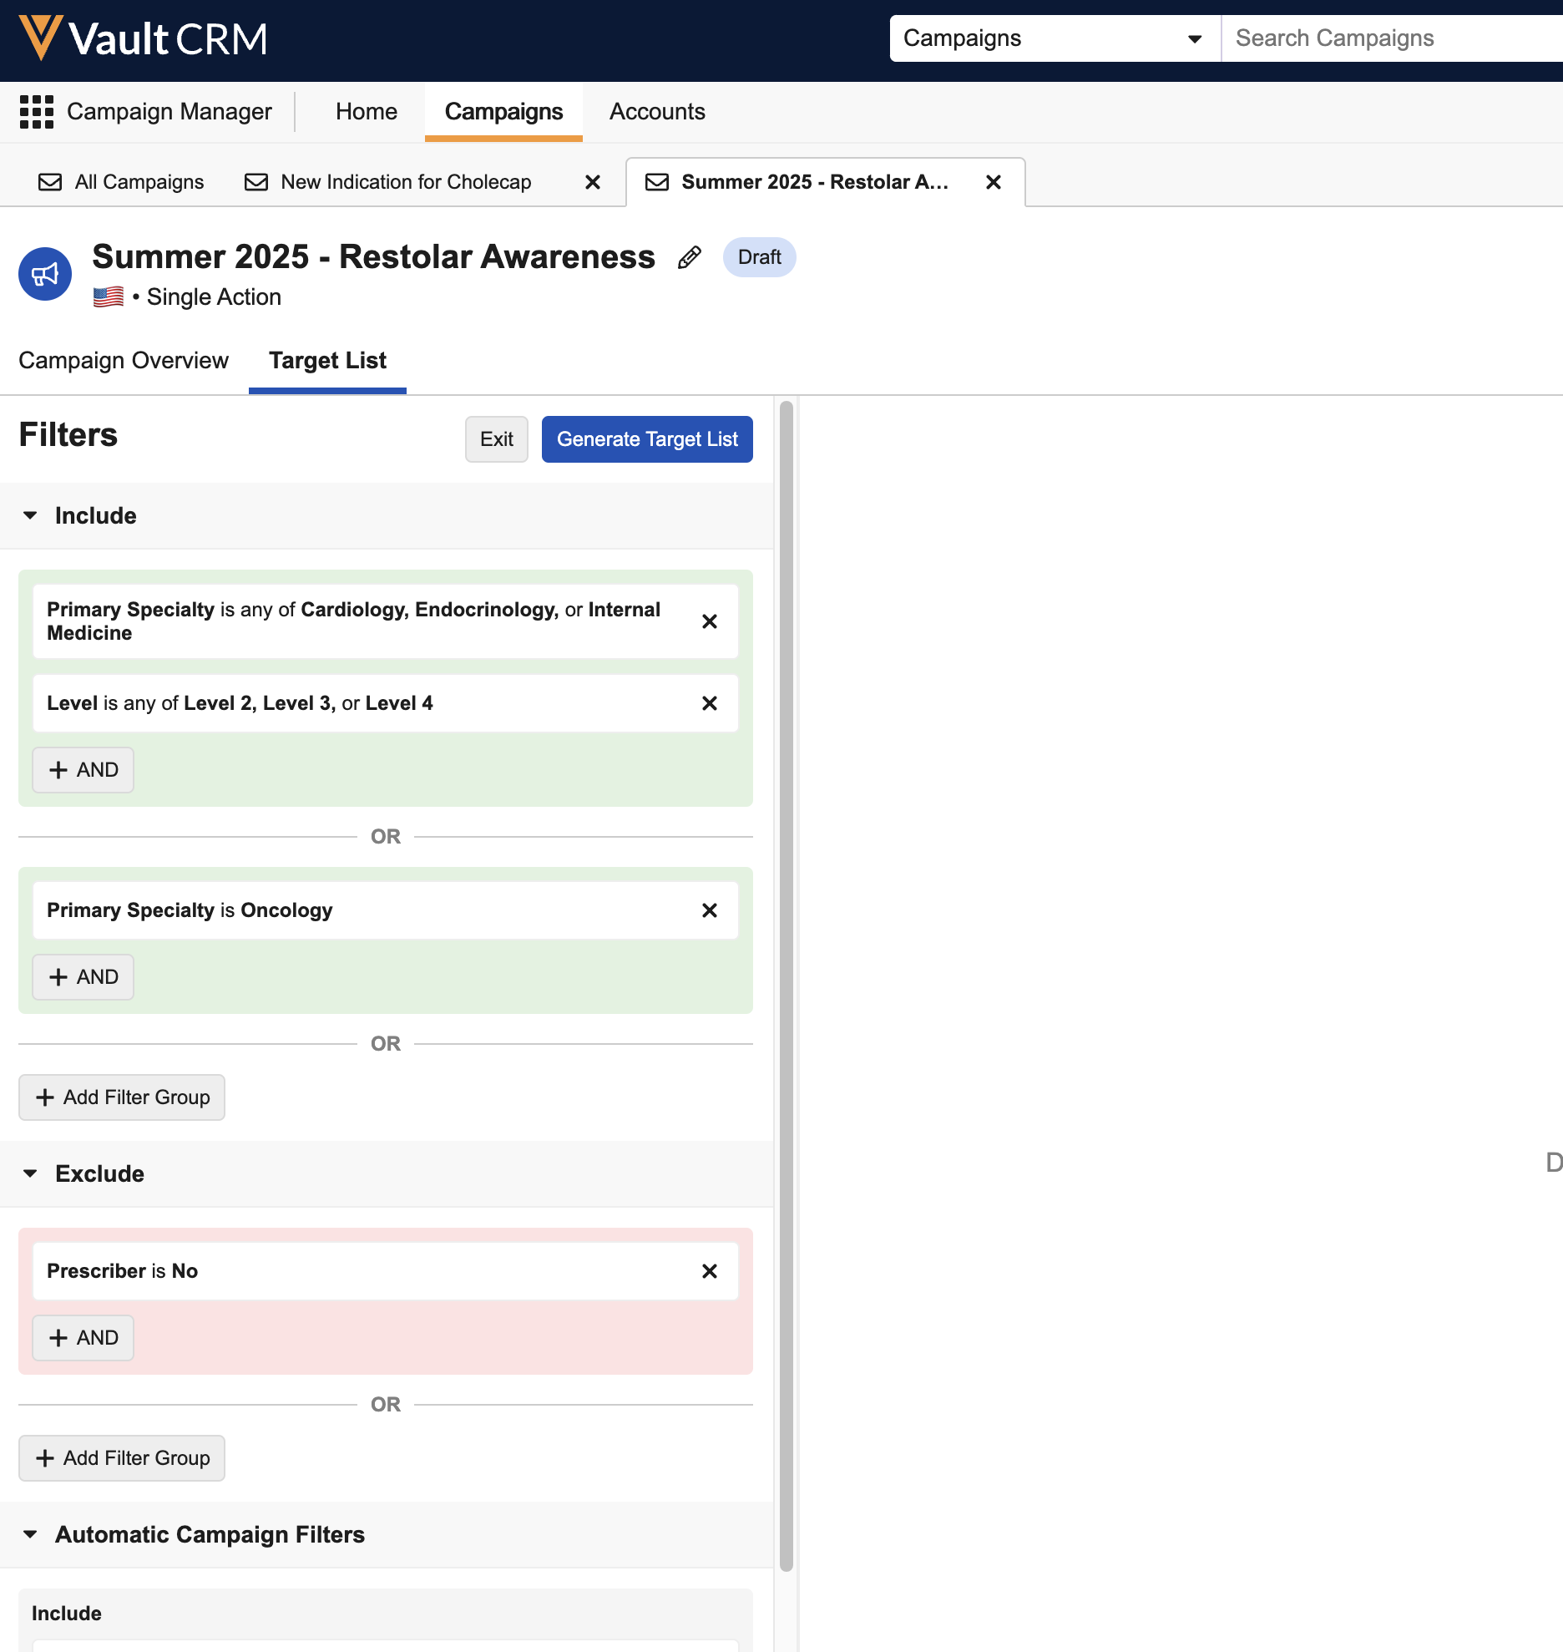The height and width of the screenshot is (1652, 1563).
Task: Click the Generate Target List button
Action: [647, 439]
